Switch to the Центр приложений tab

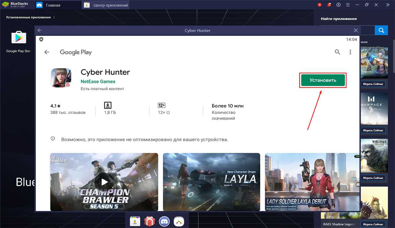coord(106,5)
